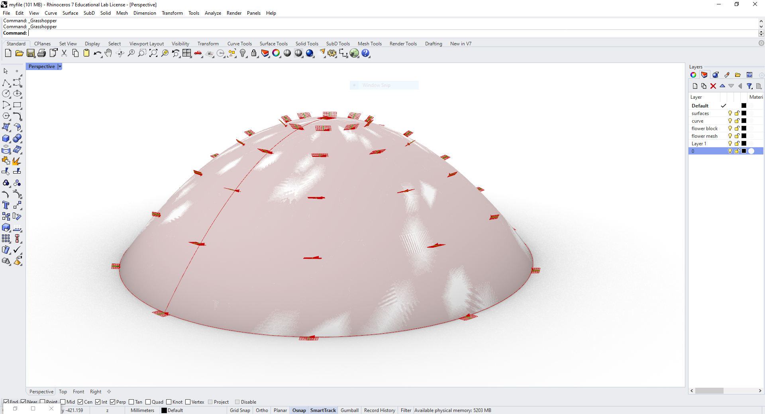Viewport: 765px width, 414px height.
Task: Toggle visibility lightbulb of surfaces layer
Action: coord(730,113)
